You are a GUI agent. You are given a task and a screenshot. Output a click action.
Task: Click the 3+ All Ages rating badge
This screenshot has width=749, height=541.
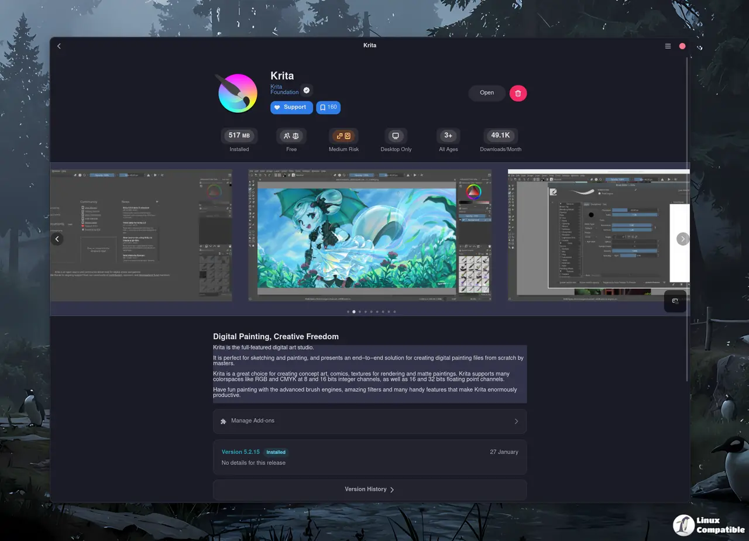click(448, 136)
